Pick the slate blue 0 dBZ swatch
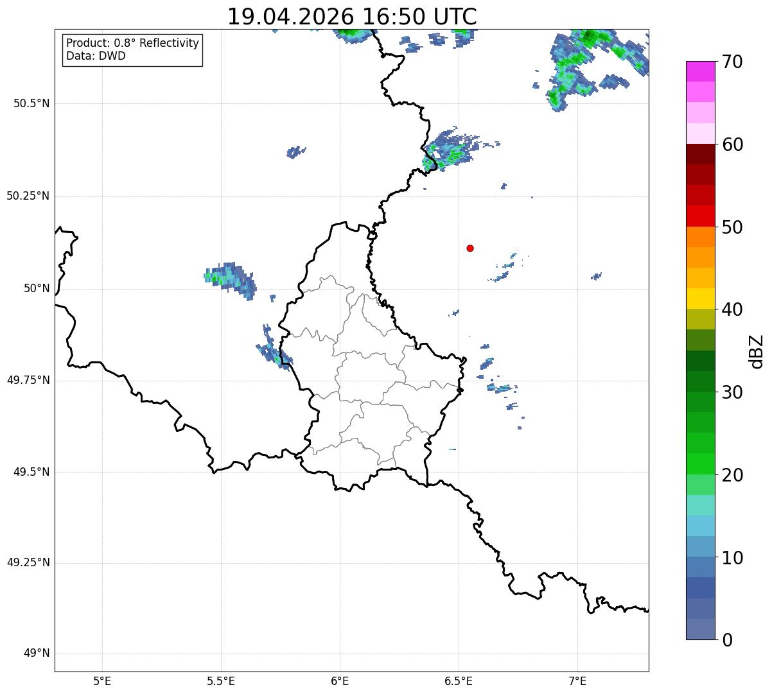772x694 pixels. pyautogui.click(x=700, y=629)
